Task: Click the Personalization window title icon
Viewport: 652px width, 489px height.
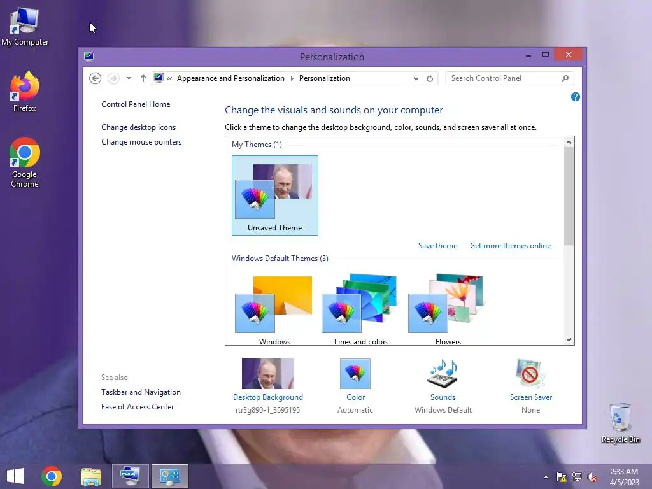Action: click(89, 56)
